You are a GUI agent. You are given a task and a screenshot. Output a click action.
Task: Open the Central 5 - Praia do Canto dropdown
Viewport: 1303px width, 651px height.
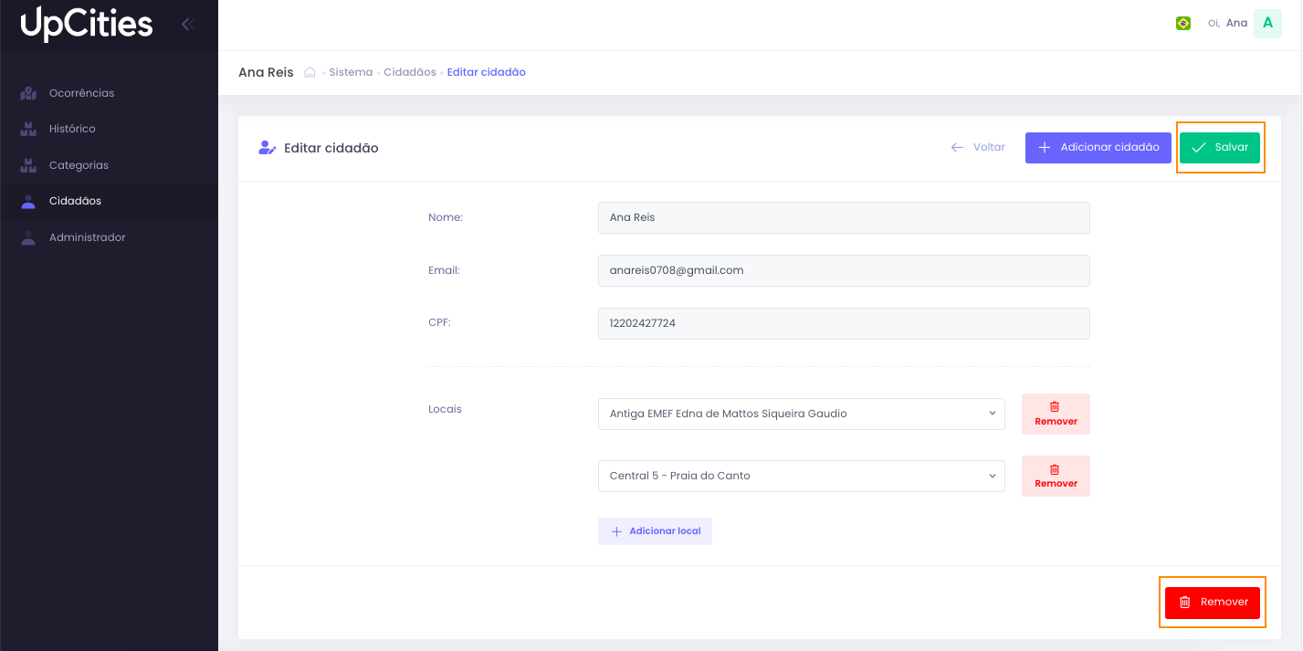[802, 476]
